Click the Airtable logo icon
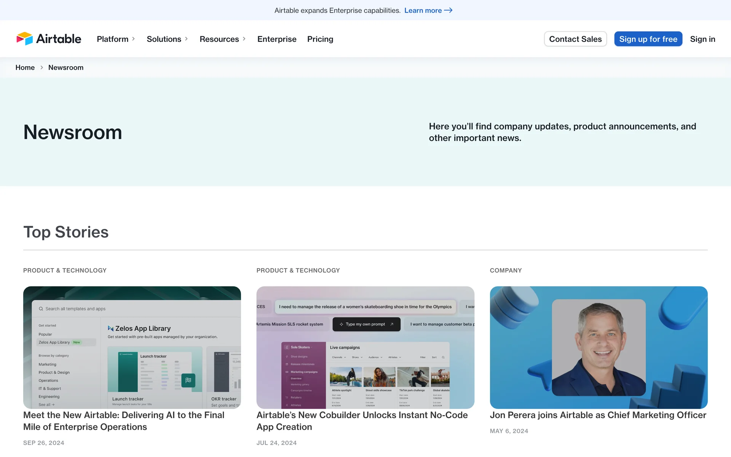The height and width of the screenshot is (457, 731). 25,39
